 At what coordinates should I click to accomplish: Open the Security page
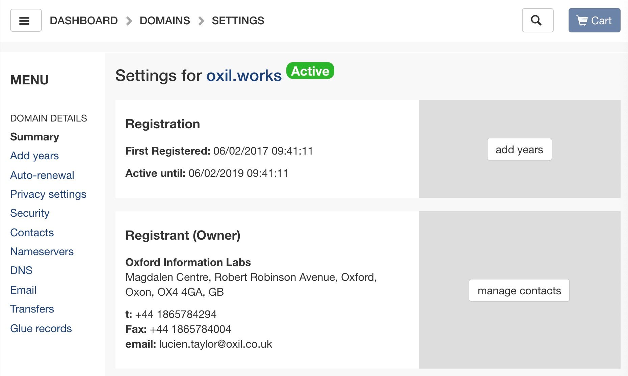[30, 213]
